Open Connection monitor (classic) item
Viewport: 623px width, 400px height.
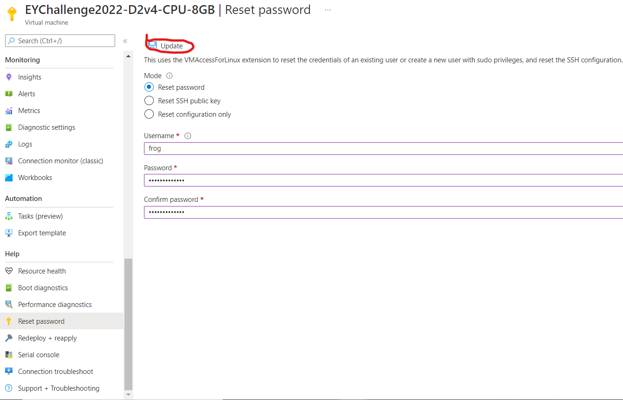61,161
